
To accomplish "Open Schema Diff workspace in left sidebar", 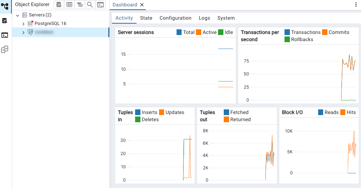I will click(x=5, y=49).
